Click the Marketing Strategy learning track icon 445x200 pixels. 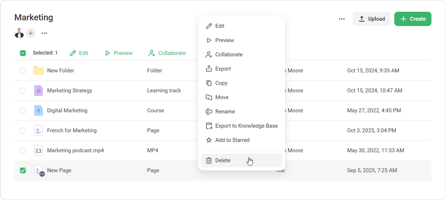[38, 91]
